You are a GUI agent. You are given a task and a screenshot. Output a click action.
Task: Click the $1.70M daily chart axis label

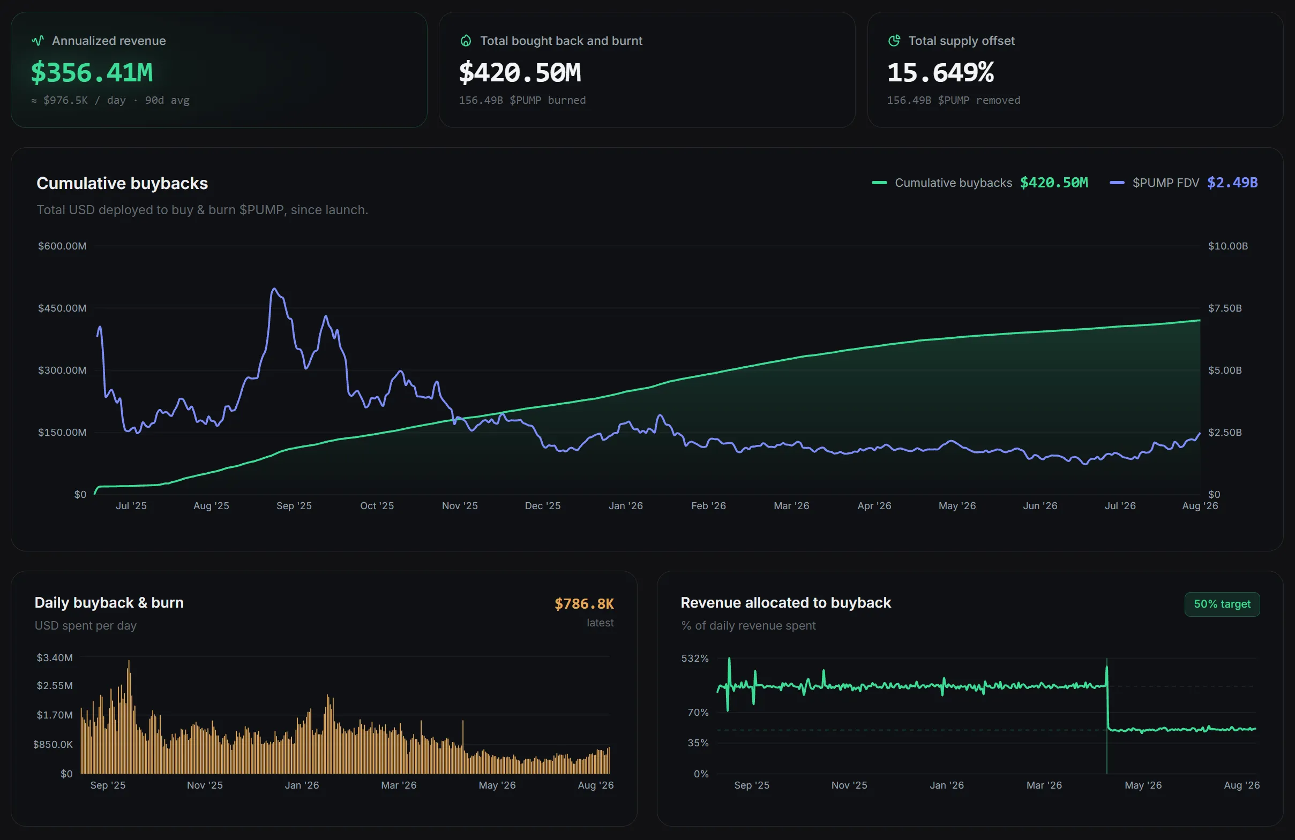[55, 715]
